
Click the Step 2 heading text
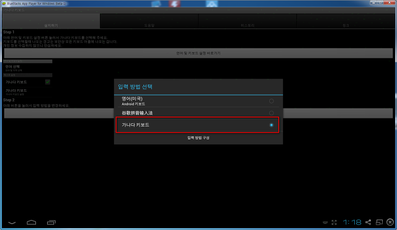coord(9,100)
